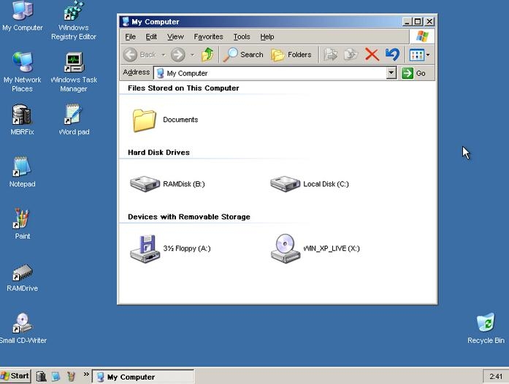Click the My Computer taskbar button

pos(143,377)
